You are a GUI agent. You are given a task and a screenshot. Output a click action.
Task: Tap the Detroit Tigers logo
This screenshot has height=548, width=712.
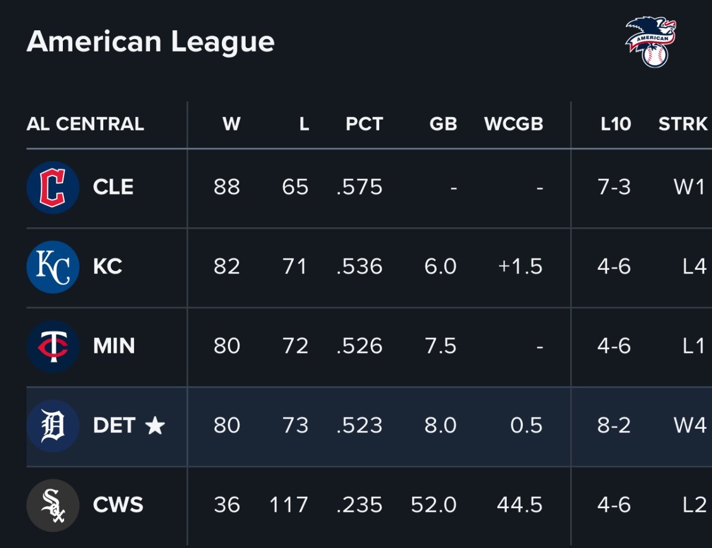[x=53, y=426]
